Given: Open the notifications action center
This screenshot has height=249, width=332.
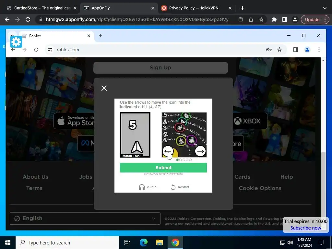Looking at the screenshot, I should 321,243.
